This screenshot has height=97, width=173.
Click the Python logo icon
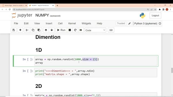tap(142, 16)
